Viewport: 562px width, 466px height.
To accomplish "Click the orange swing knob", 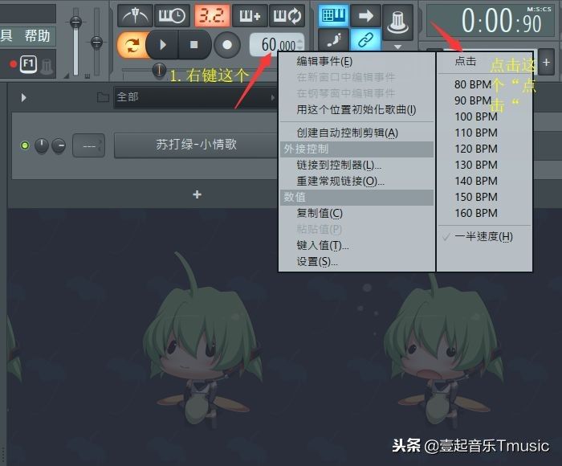I will click(x=159, y=71).
